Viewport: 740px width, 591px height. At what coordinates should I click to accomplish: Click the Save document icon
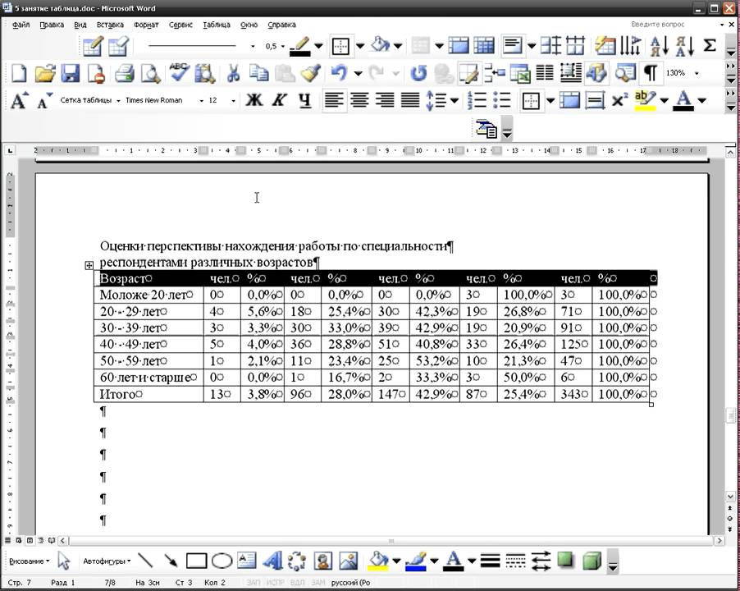click(x=70, y=74)
